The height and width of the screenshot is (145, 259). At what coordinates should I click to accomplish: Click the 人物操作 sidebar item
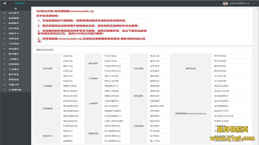click(x=13, y=59)
